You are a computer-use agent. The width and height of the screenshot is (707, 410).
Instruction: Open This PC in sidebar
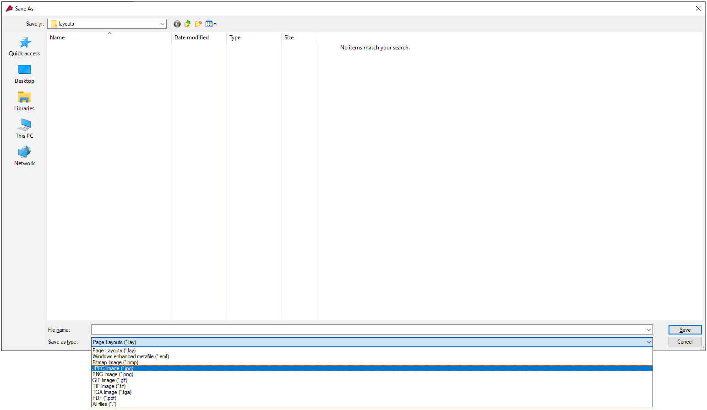(24, 129)
